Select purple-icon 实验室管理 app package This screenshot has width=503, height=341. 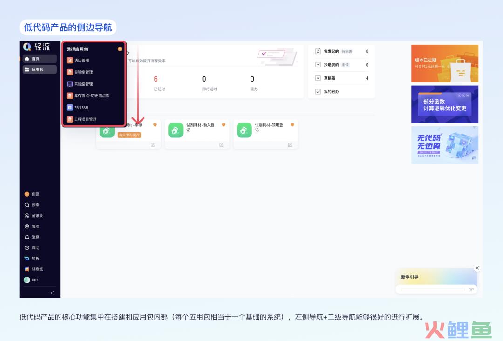[x=80, y=84]
